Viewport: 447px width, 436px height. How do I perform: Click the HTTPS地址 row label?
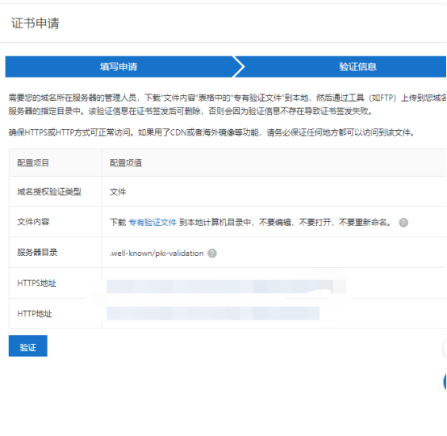pos(37,283)
